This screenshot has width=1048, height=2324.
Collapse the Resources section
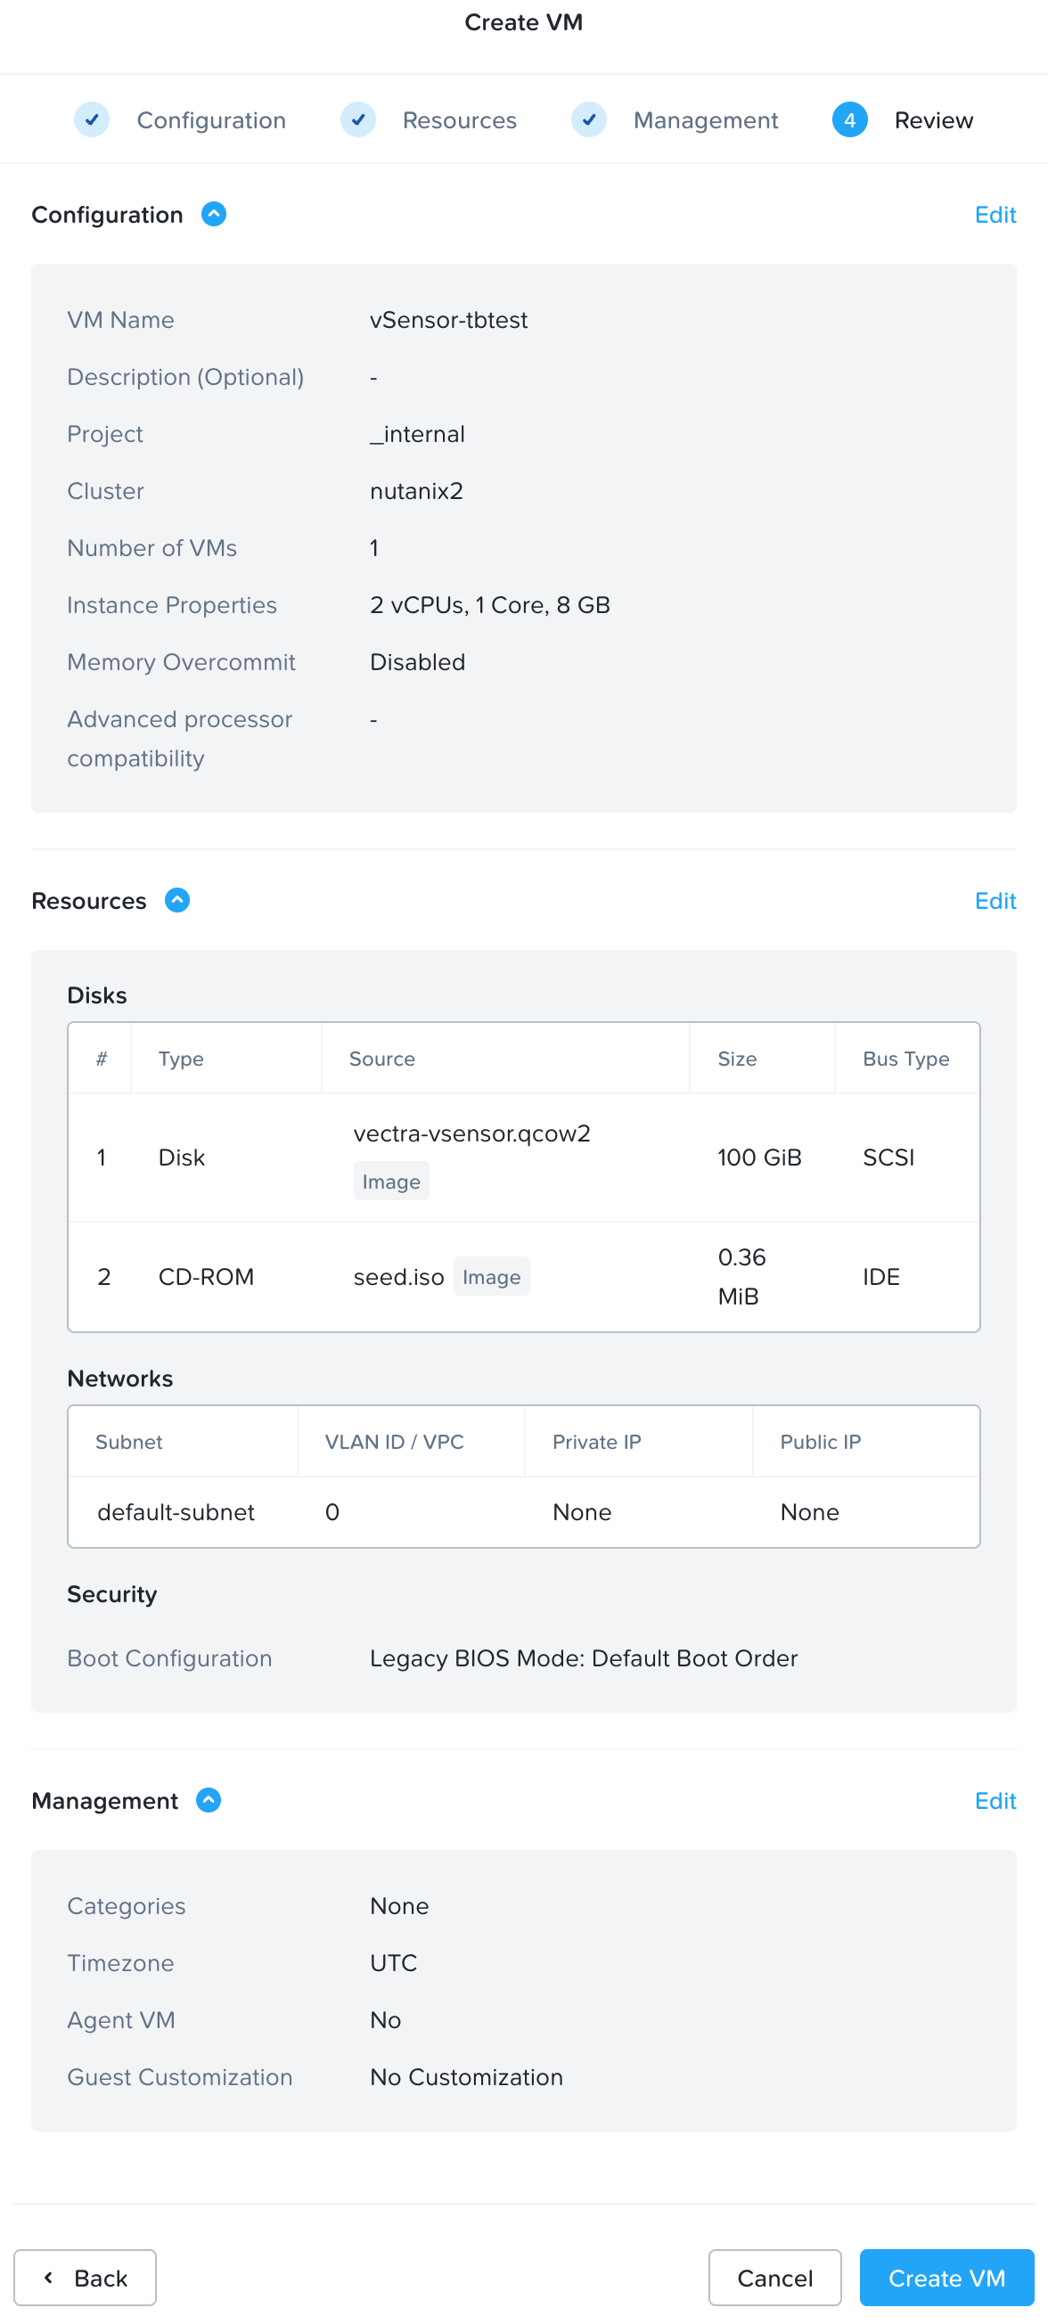pos(177,900)
